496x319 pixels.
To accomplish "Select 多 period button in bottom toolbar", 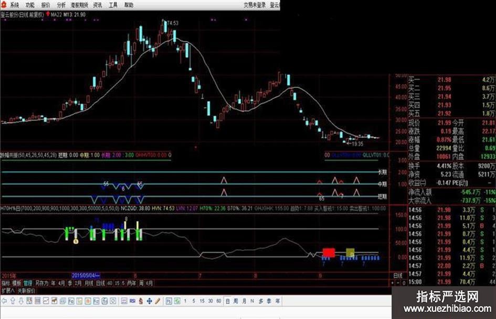I will tap(261, 301).
